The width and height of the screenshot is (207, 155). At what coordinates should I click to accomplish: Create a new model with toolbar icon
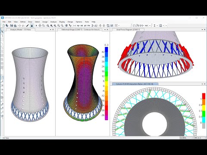pyautogui.click(x=3, y=25)
